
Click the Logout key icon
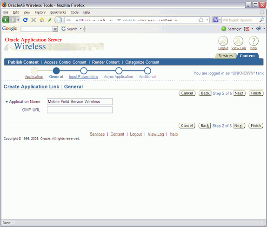[223, 41]
